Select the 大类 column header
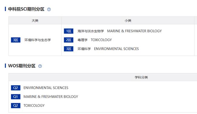197x114 pixels. pos(35,21)
